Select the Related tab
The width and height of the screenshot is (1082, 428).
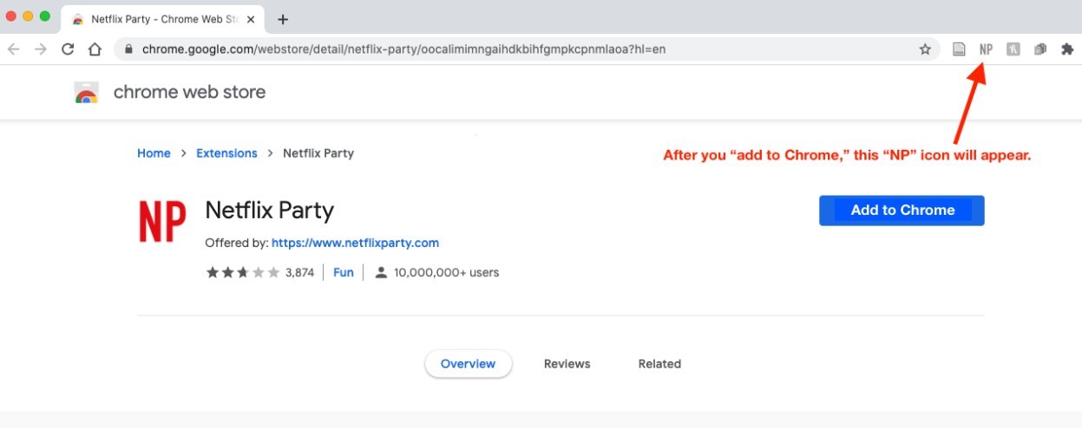click(659, 364)
